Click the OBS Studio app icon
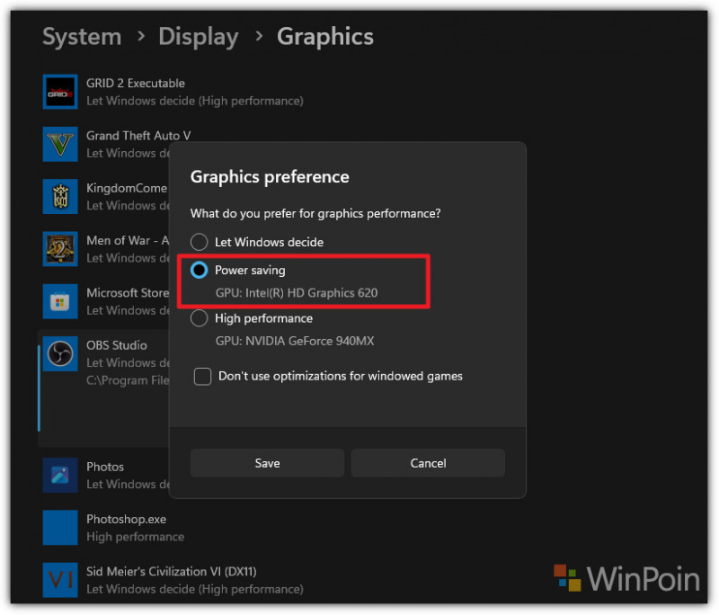 tap(60, 353)
